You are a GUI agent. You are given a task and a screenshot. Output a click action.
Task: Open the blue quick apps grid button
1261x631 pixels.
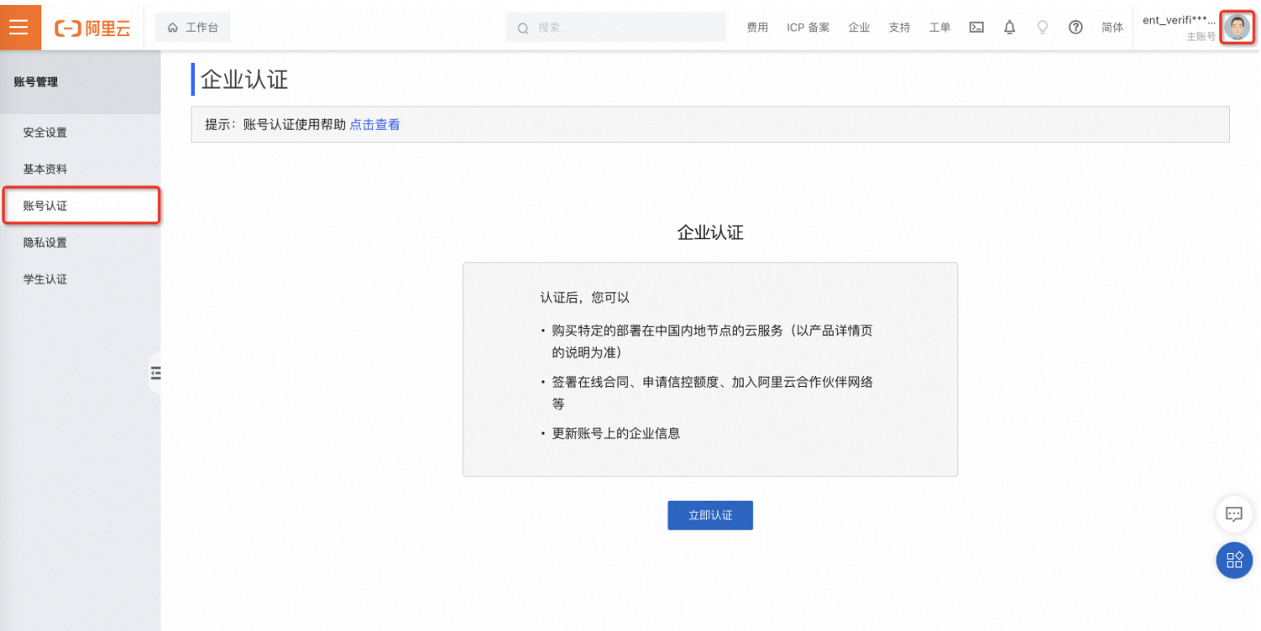(1233, 561)
